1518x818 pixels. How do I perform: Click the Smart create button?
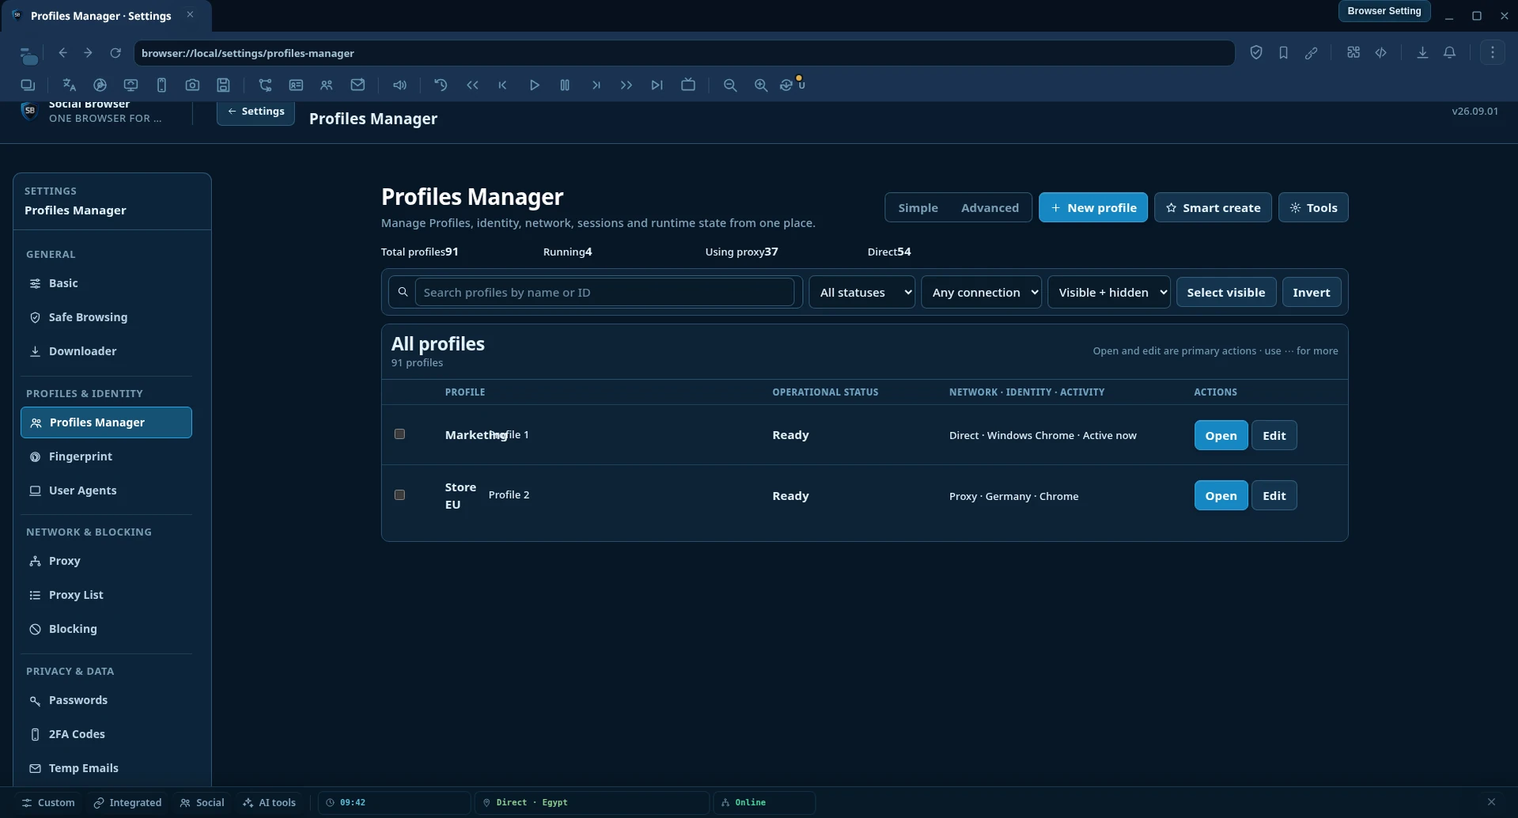point(1213,207)
